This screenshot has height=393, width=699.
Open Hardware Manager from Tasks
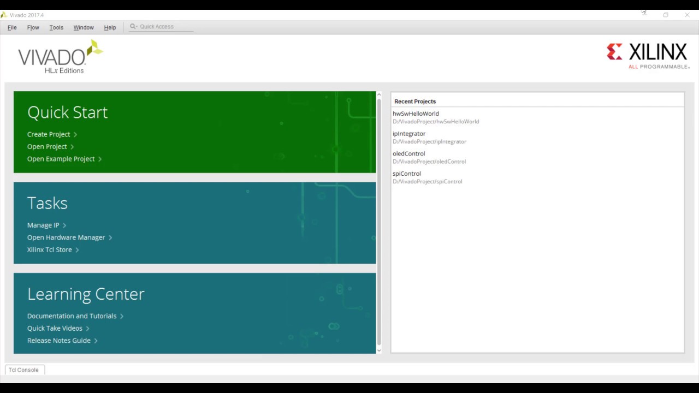coord(66,237)
